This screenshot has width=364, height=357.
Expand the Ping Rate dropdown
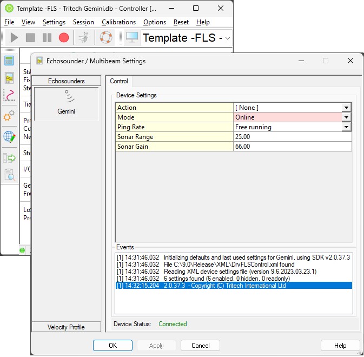[346, 127]
